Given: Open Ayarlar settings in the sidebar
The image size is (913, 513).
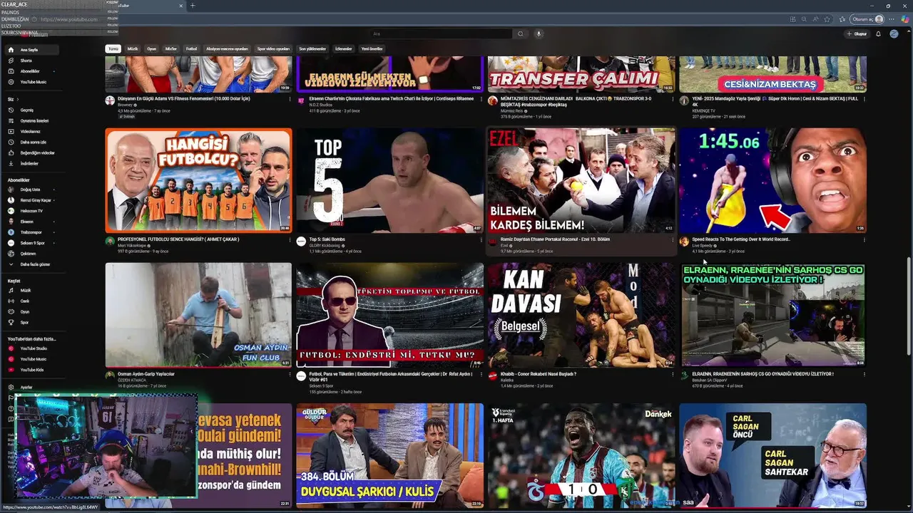Looking at the screenshot, I should point(32,387).
